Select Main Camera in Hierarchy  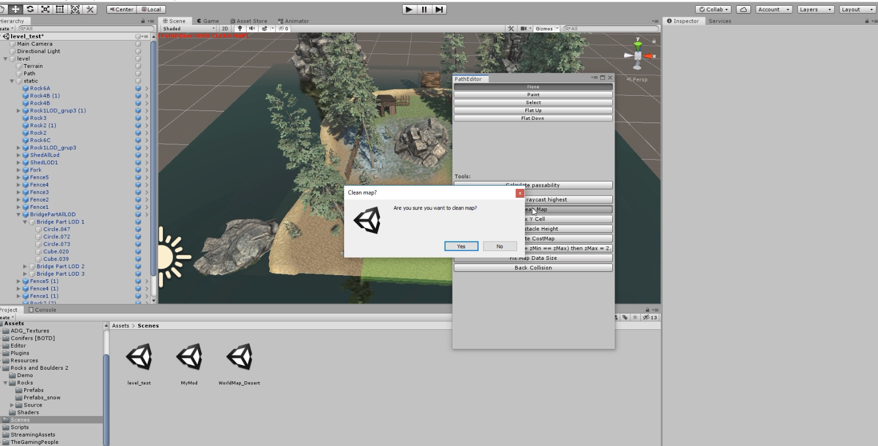(x=35, y=44)
